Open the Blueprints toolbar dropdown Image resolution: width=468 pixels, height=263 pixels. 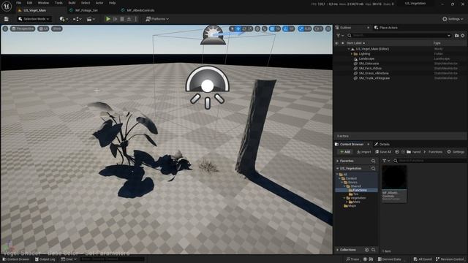pos(77,19)
